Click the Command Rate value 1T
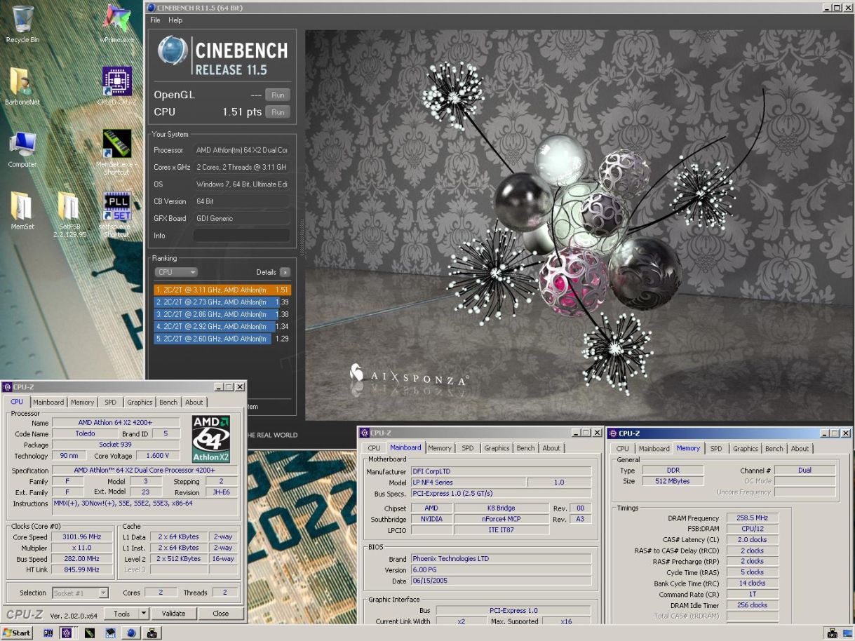The height and width of the screenshot is (641, 855). point(752,594)
